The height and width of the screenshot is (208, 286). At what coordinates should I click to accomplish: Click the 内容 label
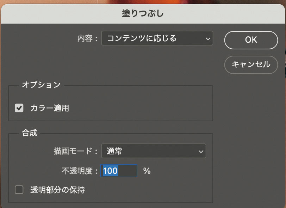point(87,38)
